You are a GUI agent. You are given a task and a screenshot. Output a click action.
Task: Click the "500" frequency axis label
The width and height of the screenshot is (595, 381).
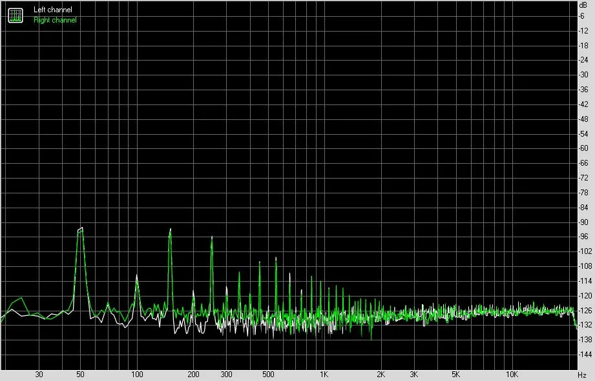point(268,375)
